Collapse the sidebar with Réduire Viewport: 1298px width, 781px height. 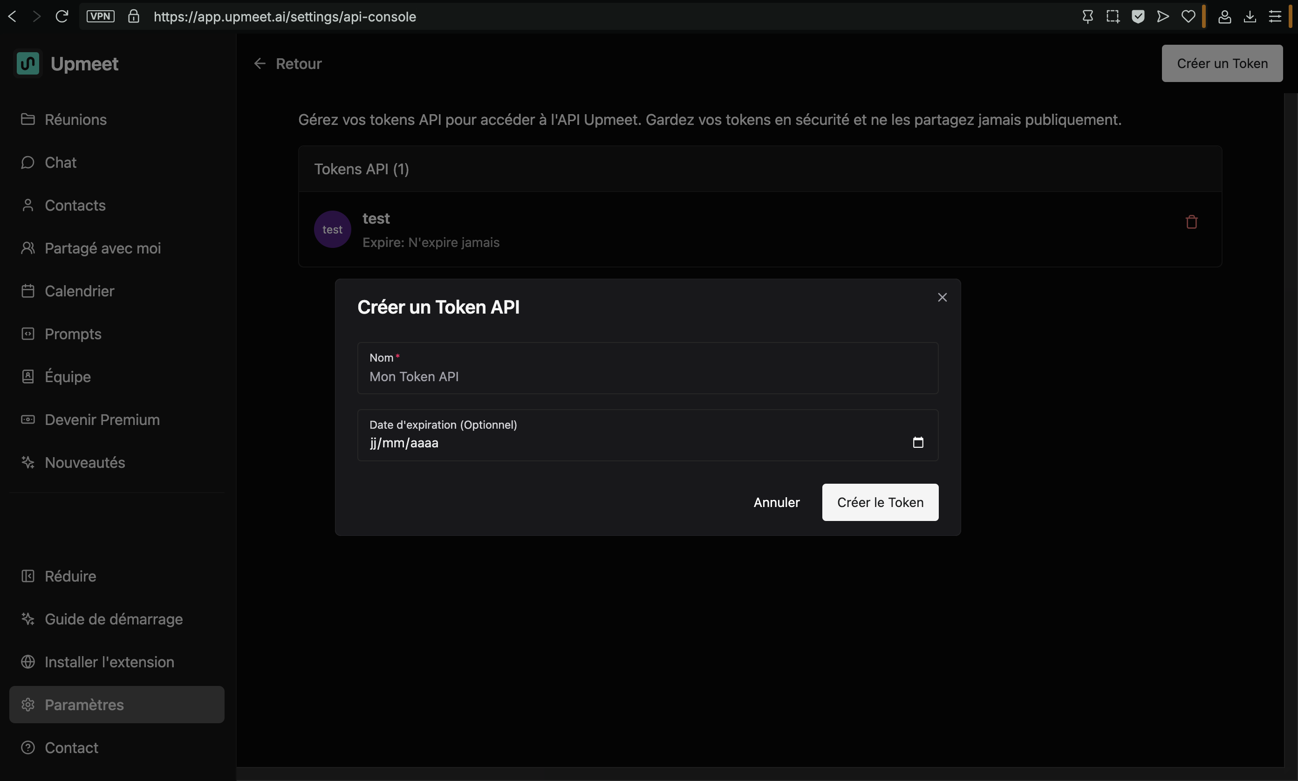(116, 576)
